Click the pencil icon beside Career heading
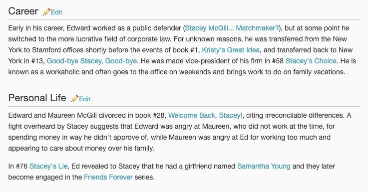This screenshot has height=192, width=368. pos(46,12)
